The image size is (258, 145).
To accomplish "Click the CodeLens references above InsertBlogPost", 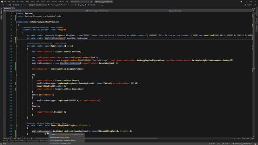I will (31, 123).
